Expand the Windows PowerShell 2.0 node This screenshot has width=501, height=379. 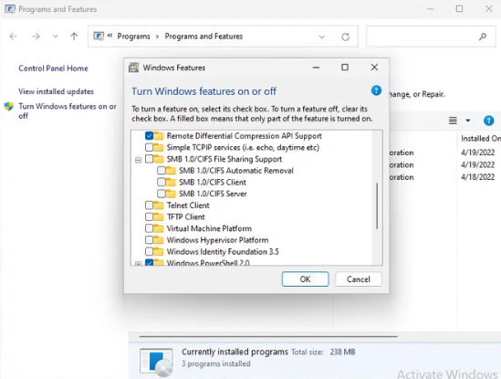(138, 264)
